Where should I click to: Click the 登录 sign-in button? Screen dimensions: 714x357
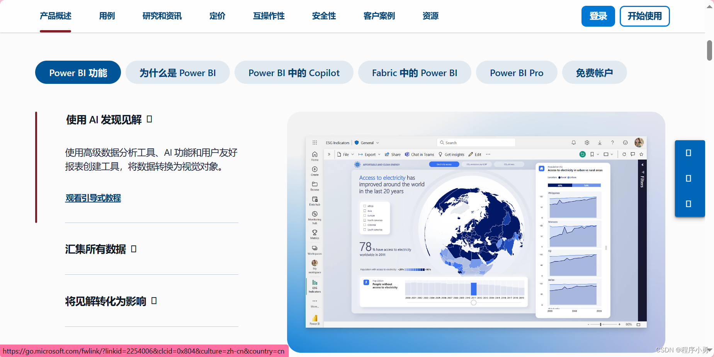598,16
